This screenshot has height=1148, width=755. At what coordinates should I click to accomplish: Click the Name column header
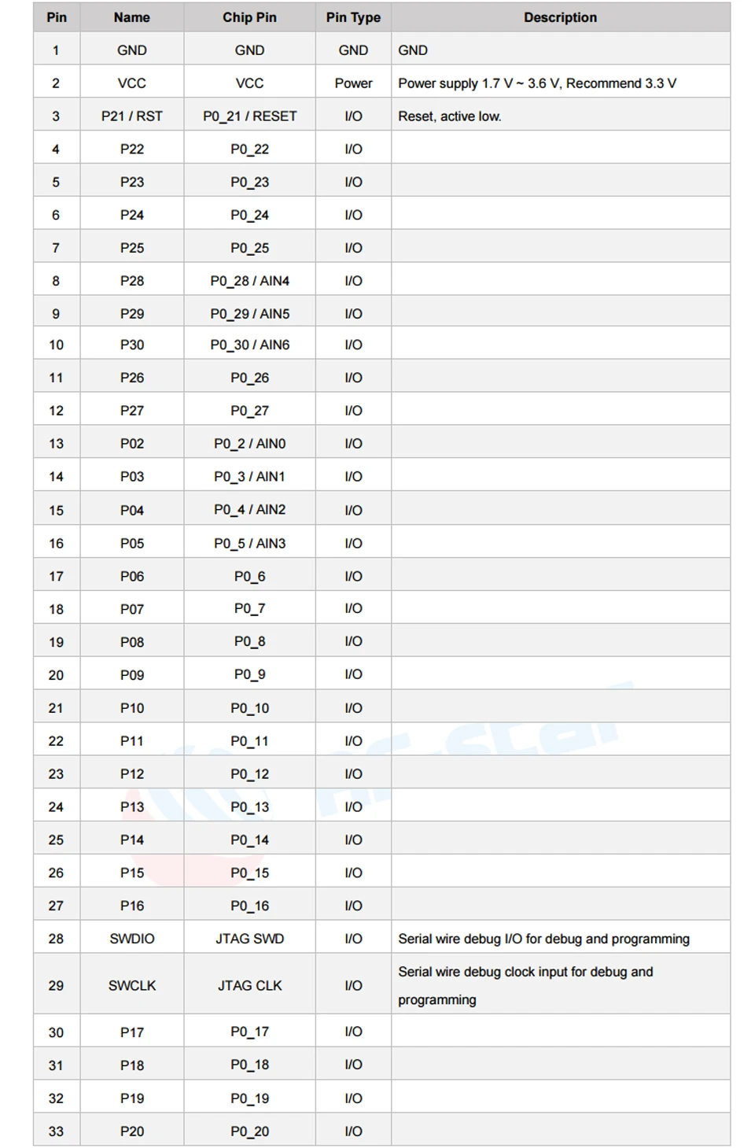click(x=132, y=17)
